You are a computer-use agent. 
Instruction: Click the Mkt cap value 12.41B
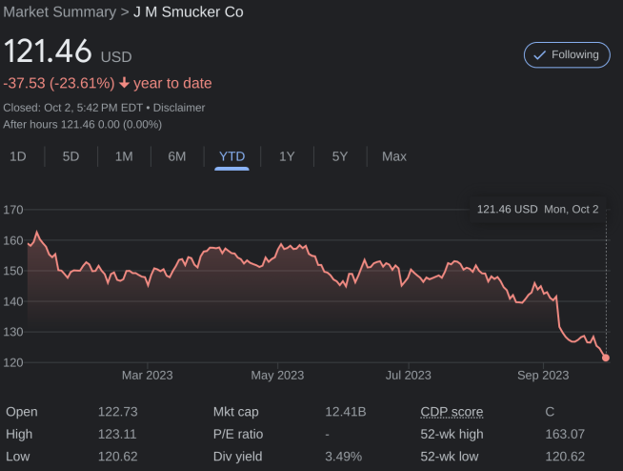click(x=346, y=412)
